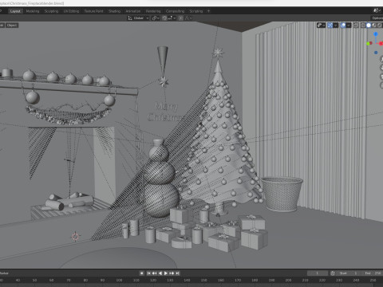Toggle the snapping magnet icon
Screen dimensions: 383x287
pos(164,18)
